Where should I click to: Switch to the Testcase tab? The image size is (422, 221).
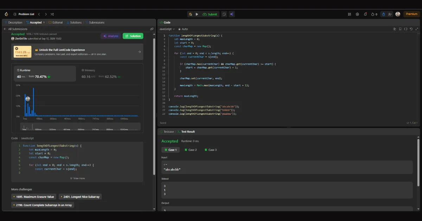tap(167, 132)
